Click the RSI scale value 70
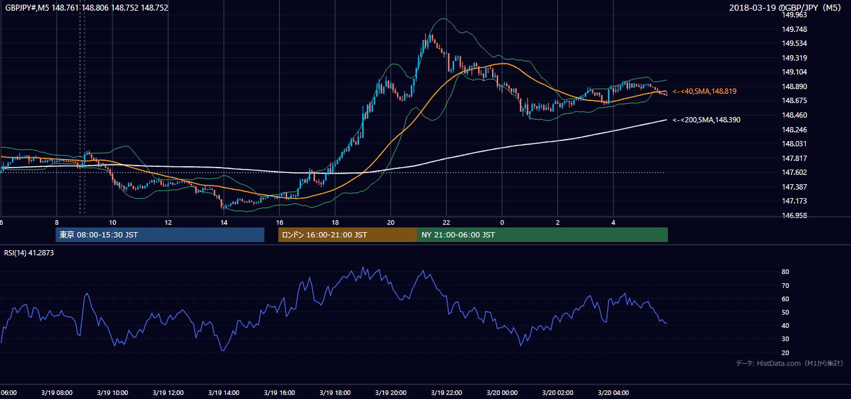The width and height of the screenshot is (851, 399). click(786, 285)
